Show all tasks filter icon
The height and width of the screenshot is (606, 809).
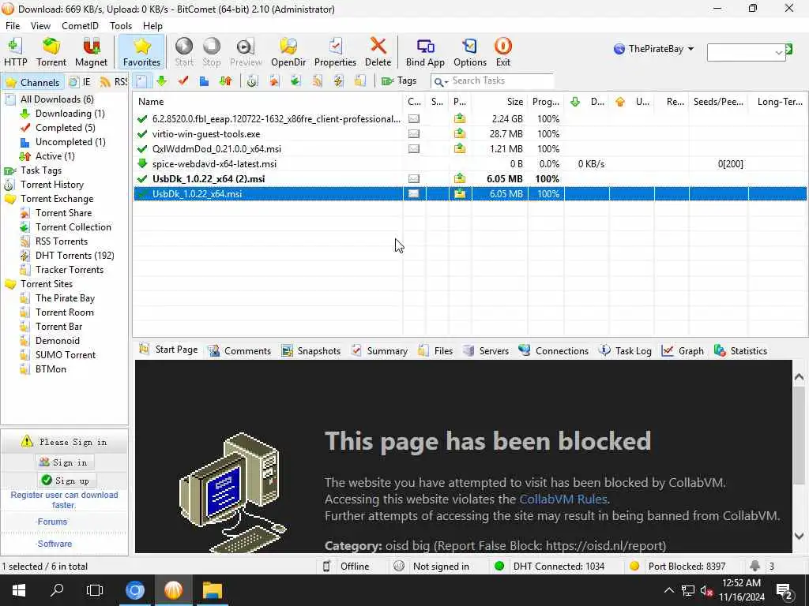(x=142, y=81)
